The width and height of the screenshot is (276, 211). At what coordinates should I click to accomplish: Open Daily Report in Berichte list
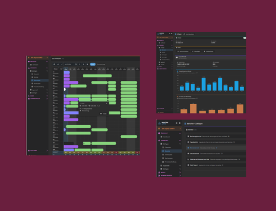click(x=216, y=165)
